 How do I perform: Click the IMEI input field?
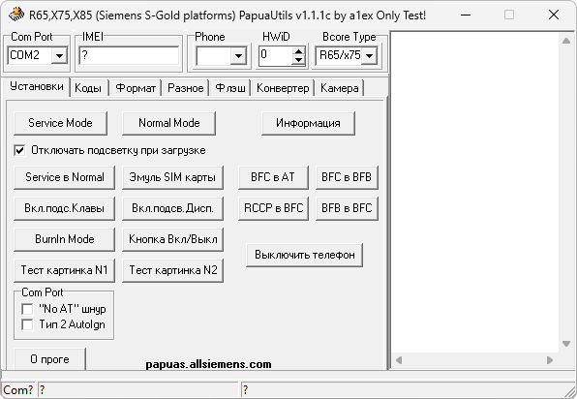coord(129,55)
